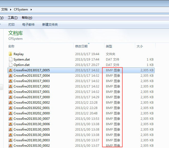Select the file name Crossfire20130202_0000
The height and width of the screenshot is (148, 169).
[32, 113]
